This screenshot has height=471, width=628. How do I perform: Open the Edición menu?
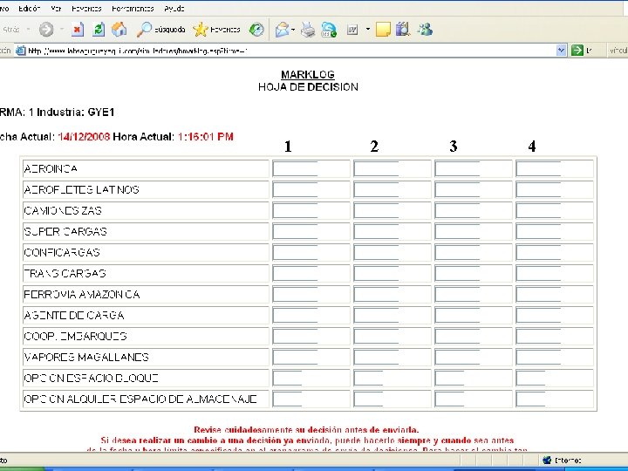click(30, 8)
